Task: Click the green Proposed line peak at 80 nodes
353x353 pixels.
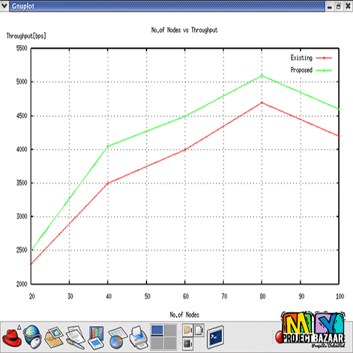Action: pyautogui.click(x=262, y=75)
